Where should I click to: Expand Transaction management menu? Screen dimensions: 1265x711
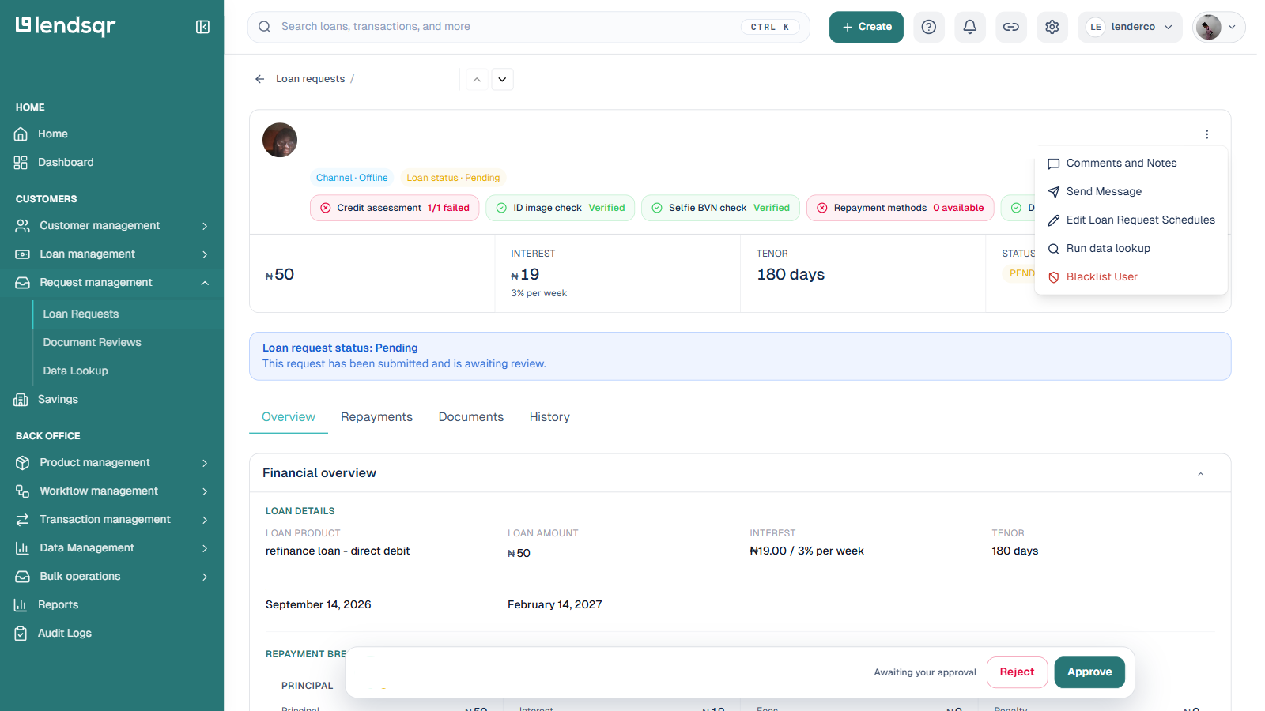click(x=111, y=520)
